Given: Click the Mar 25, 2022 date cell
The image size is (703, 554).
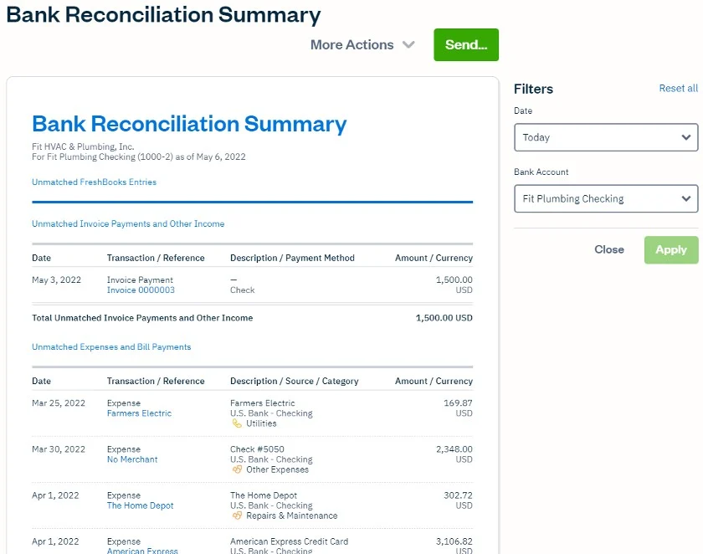Looking at the screenshot, I should click(x=59, y=403).
